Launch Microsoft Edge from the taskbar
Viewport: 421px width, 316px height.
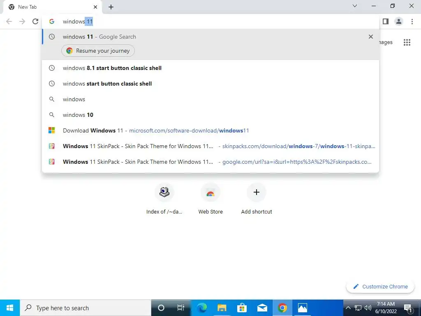(201, 308)
